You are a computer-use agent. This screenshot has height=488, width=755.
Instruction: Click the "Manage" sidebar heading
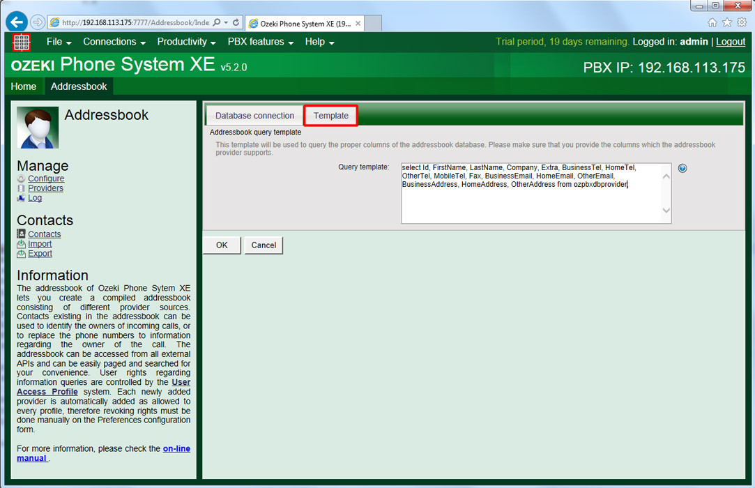click(43, 166)
